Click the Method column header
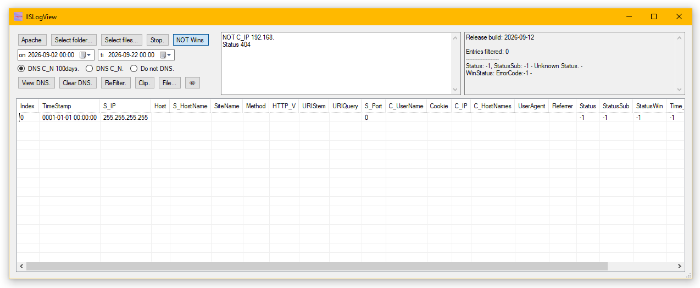 (x=256, y=106)
